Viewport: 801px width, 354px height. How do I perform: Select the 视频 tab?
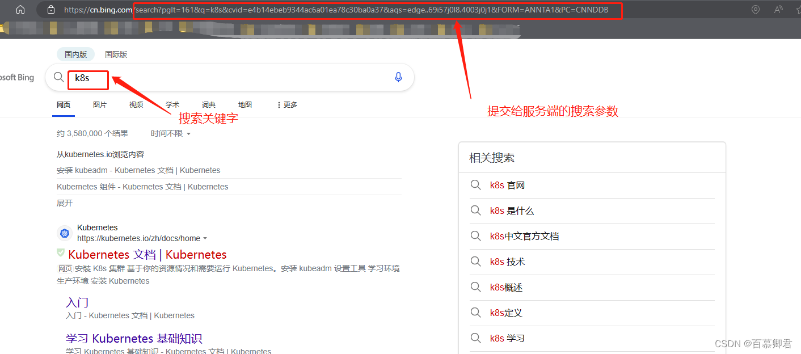(x=136, y=105)
